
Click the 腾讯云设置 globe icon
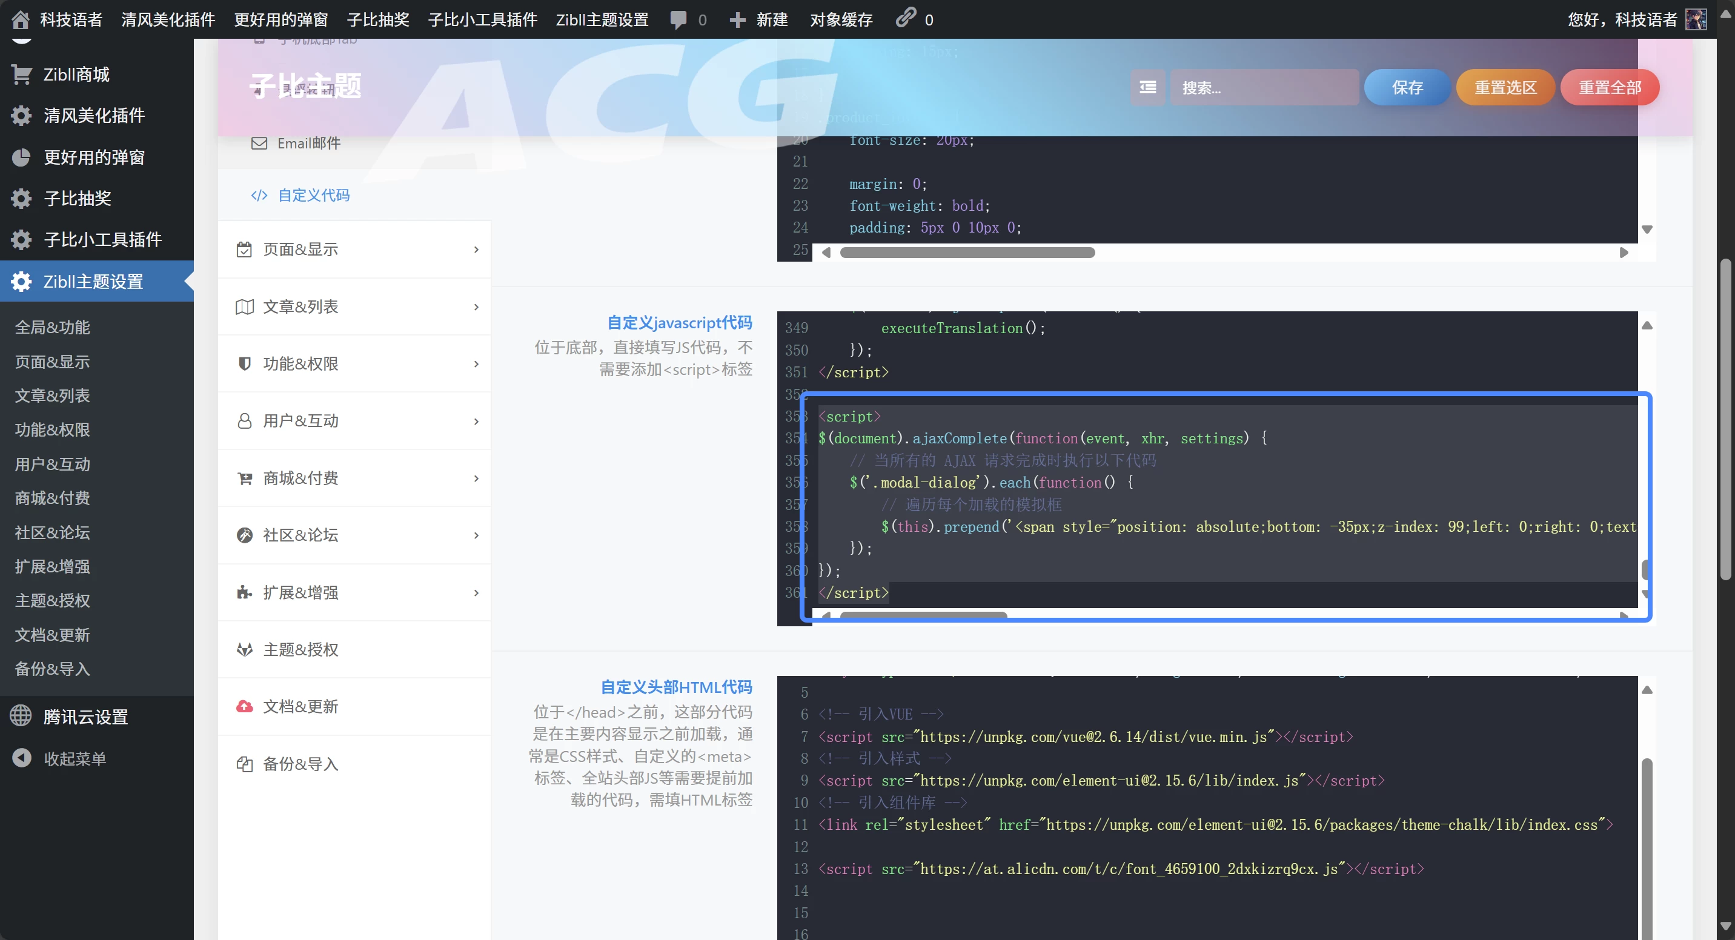tap(21, 716)
